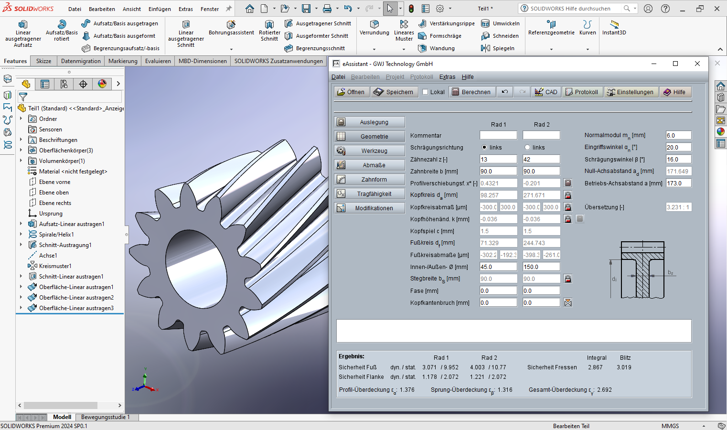Screen dimensions: 727x430
Task: Expand the Volumenkörper(1) folder
Action: (21, 161)
